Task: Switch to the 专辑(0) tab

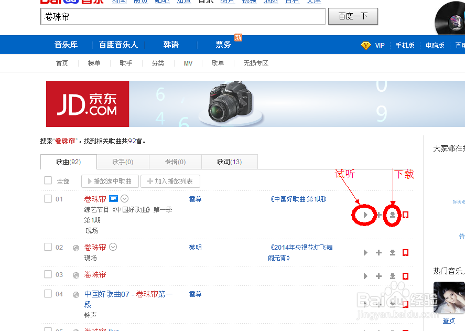Action: (175, 162)
